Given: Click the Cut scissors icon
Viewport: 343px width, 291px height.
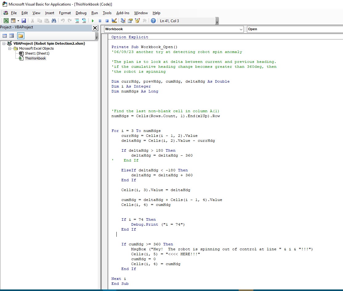Looking at the screenshot, I should point(32,21).
